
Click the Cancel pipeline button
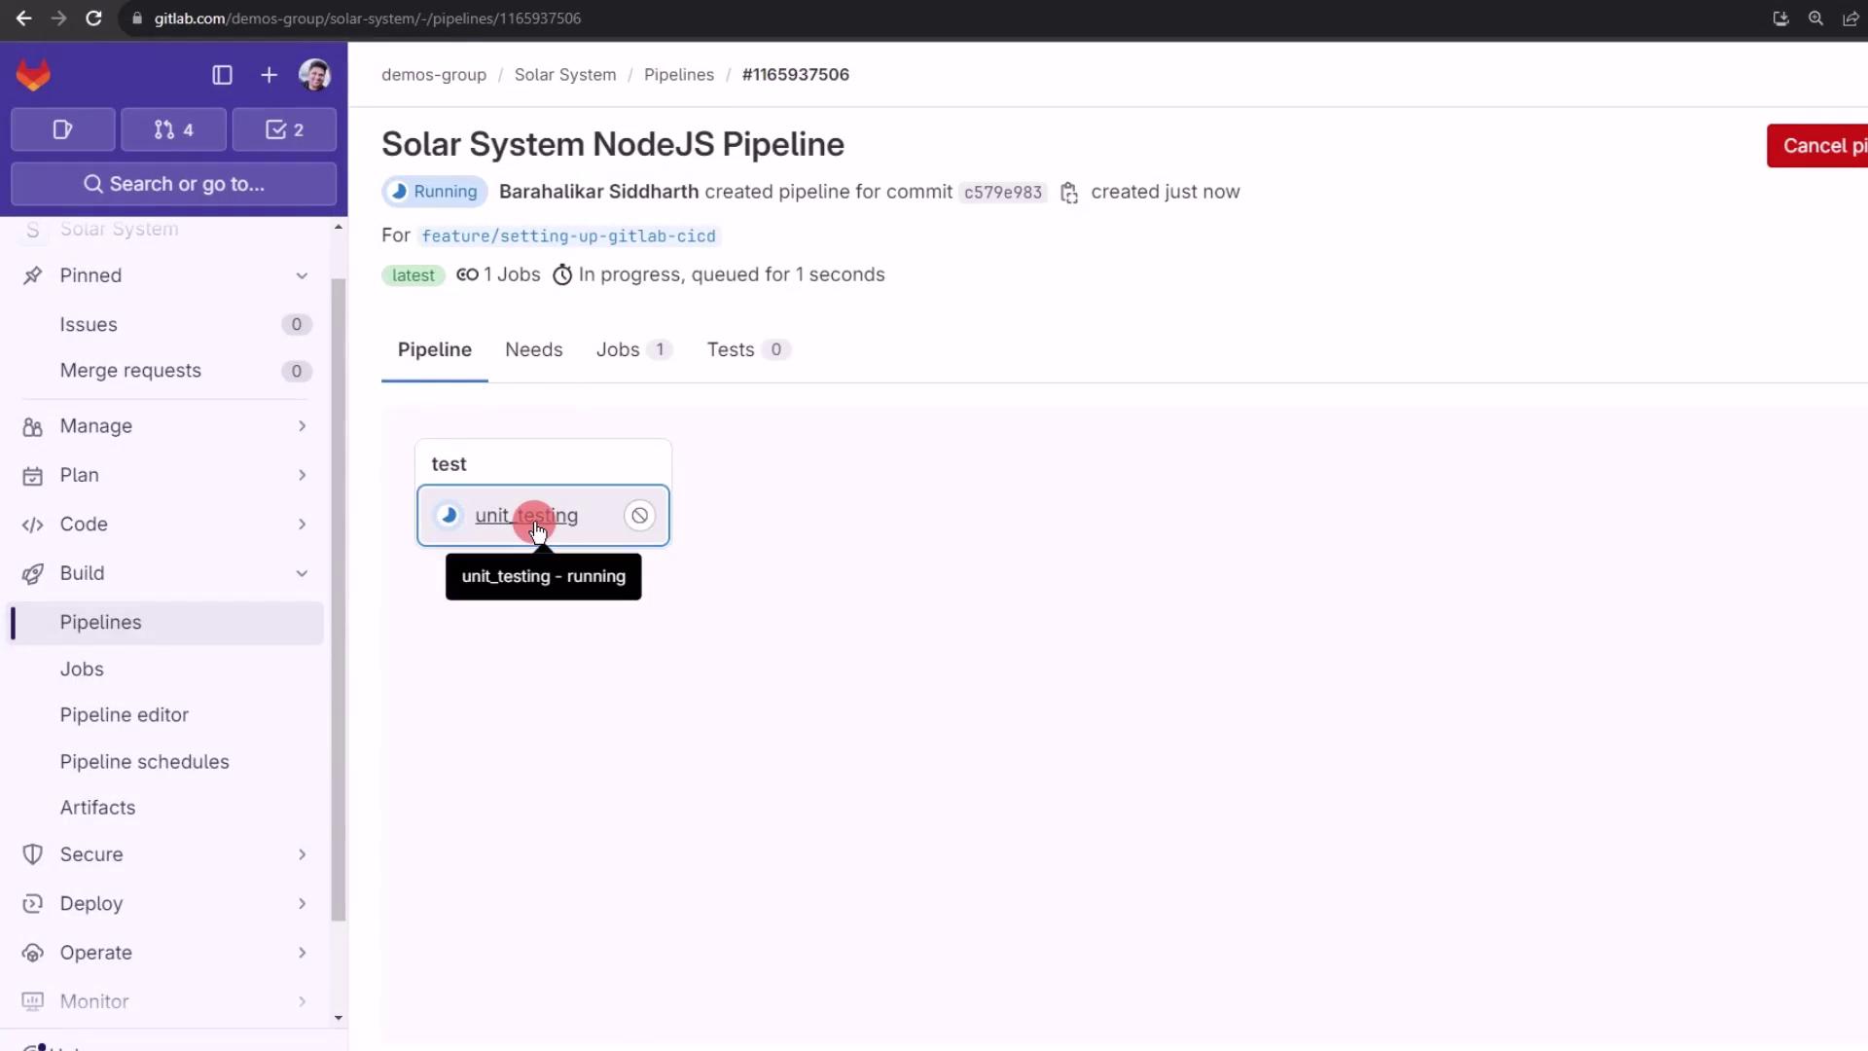[x=1817, y=146]
